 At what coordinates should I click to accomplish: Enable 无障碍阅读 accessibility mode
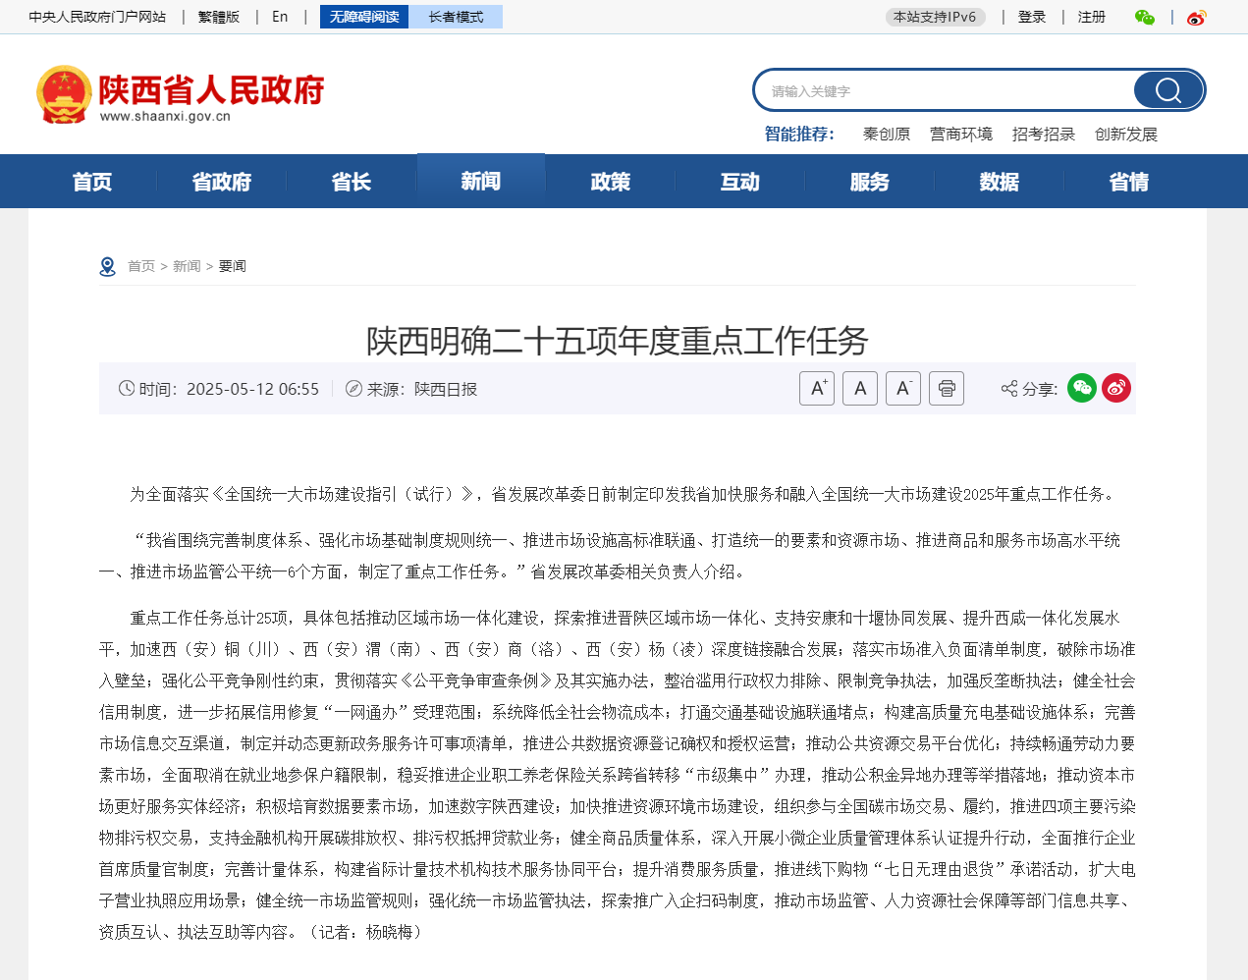(364, 17)
